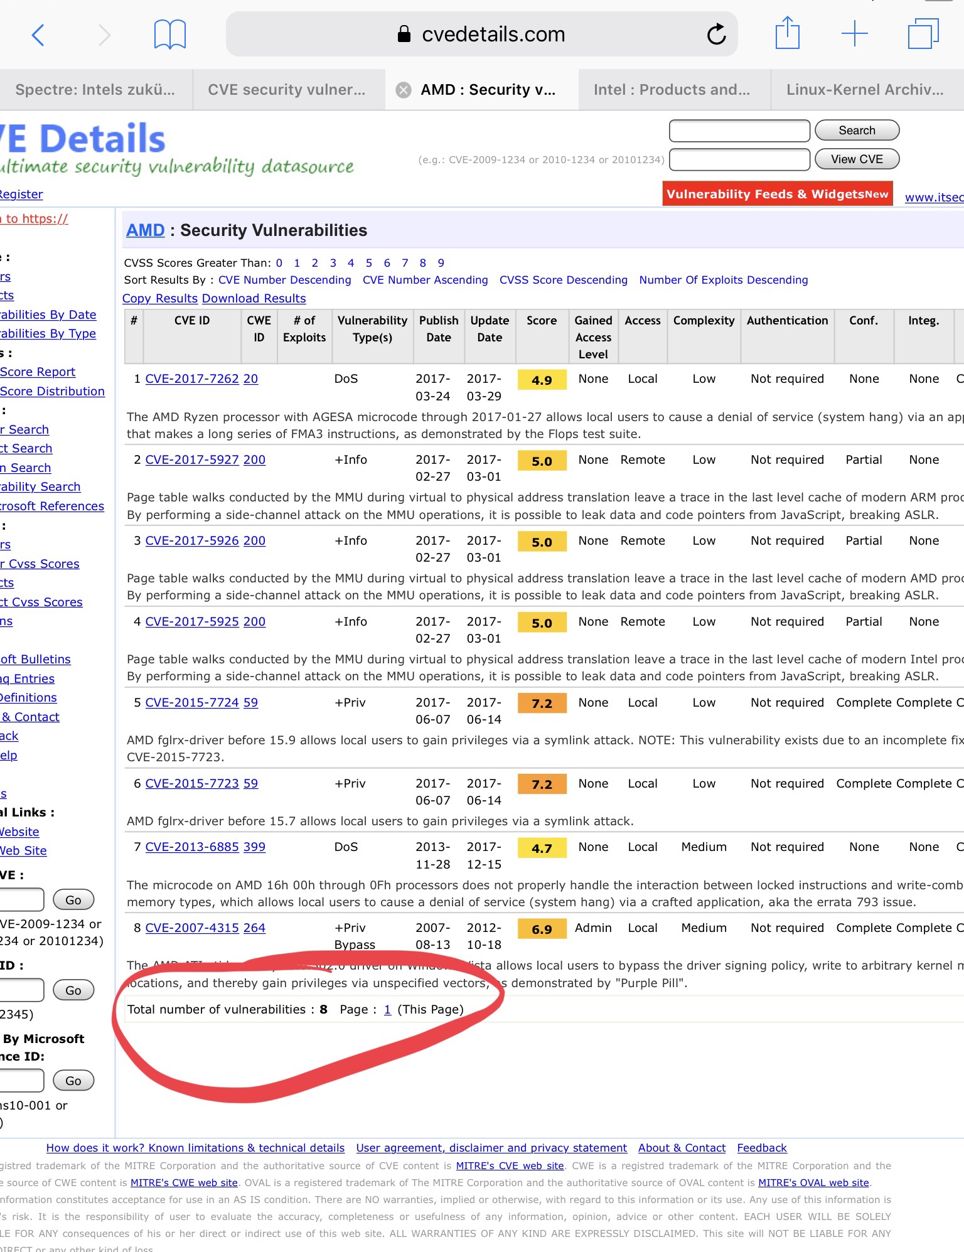Open CVE-2017-5925 entry
Screen dimensions: 964x1252
point(192,622)
